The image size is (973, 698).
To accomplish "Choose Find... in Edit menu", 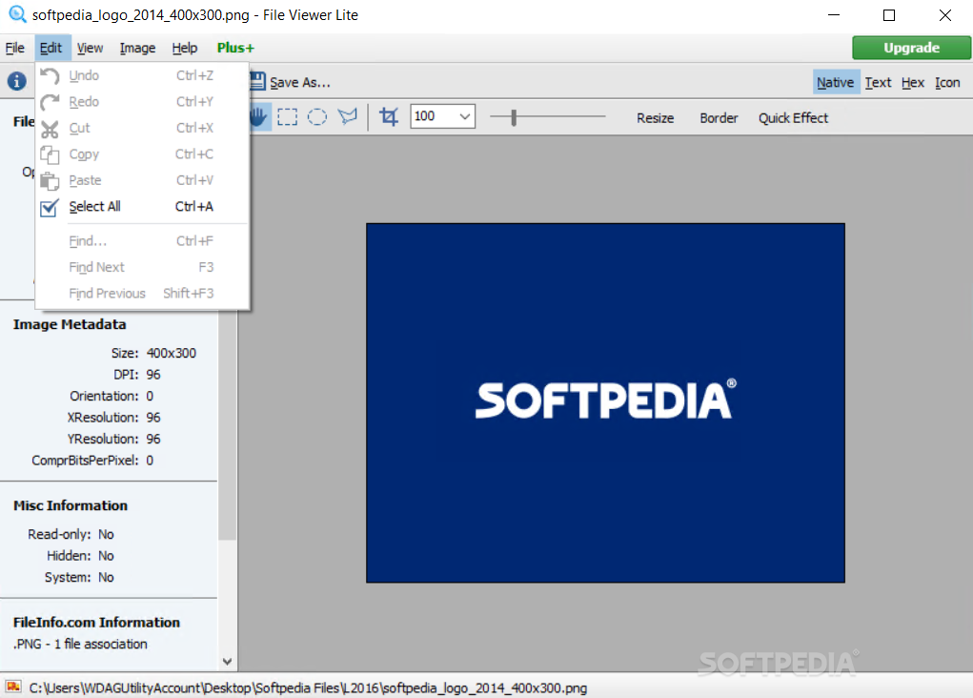I will tap(143, 241).
